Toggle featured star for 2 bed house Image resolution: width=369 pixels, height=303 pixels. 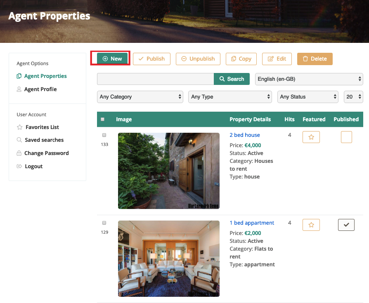[x=311, y=137]
